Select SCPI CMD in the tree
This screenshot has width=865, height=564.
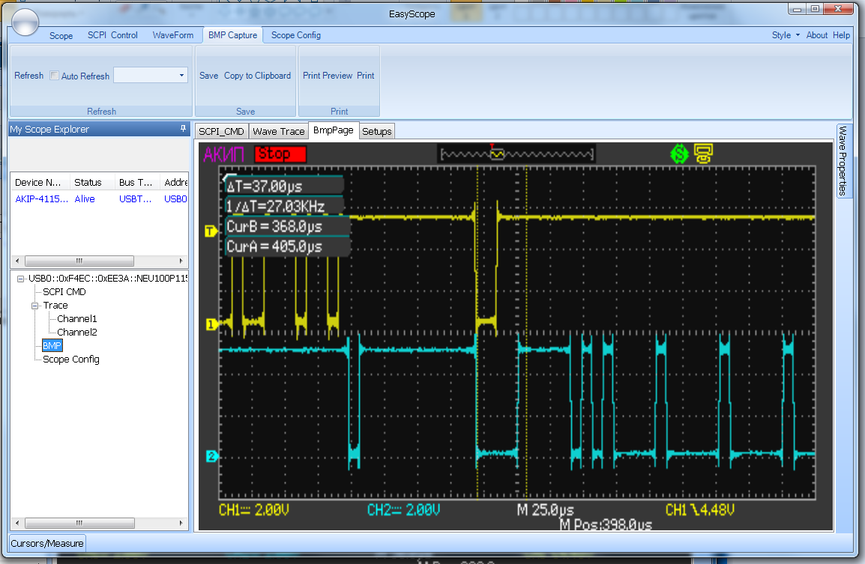click(64, 291)
